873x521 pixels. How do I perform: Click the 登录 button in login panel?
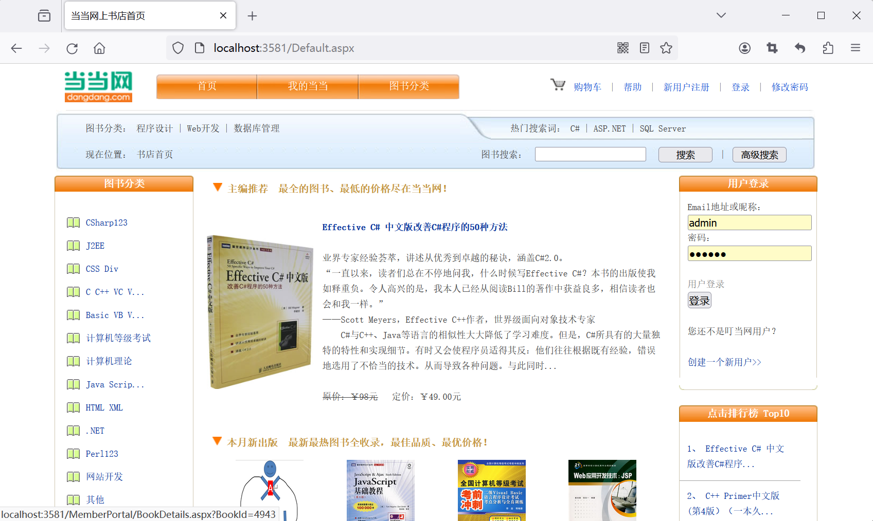point(699,301)
